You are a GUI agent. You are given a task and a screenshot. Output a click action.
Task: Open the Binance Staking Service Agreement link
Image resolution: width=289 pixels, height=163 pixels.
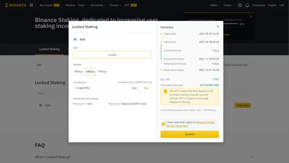click(191, 124)
